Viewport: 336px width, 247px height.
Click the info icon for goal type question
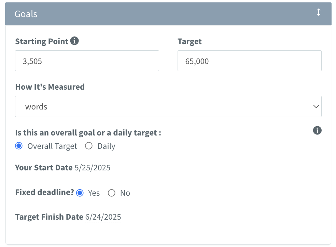317,130
